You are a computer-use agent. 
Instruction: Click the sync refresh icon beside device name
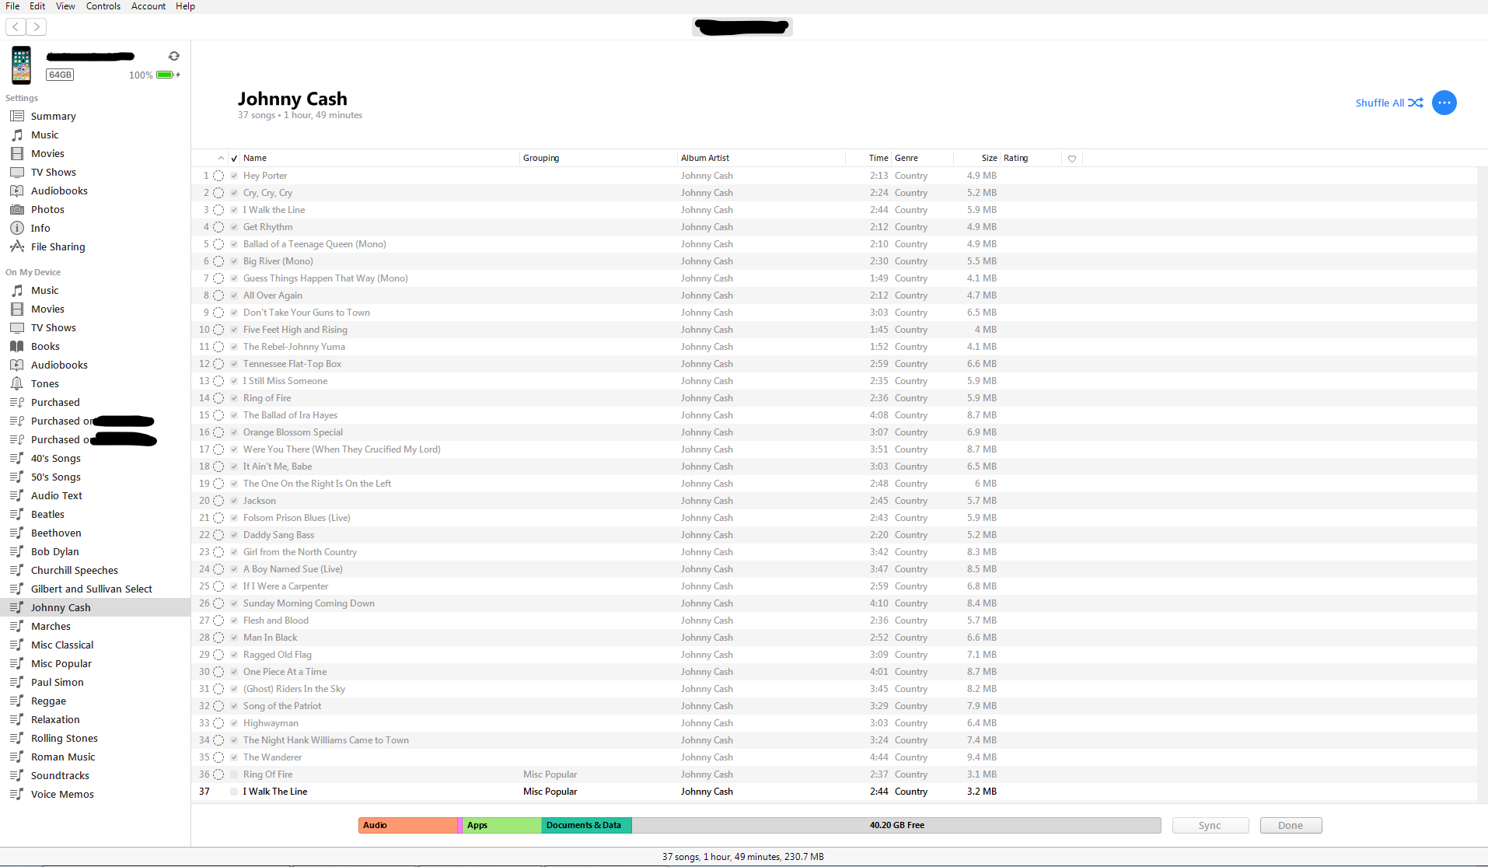click(x=174, y=56)
